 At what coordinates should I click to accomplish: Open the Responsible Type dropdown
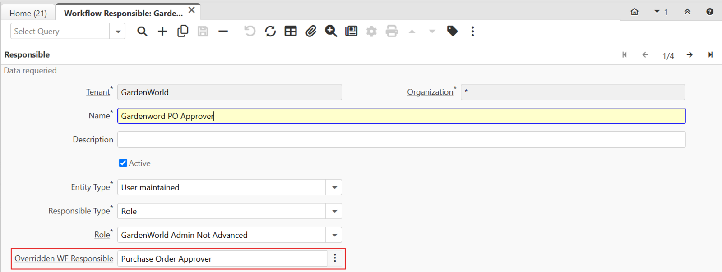334,211
